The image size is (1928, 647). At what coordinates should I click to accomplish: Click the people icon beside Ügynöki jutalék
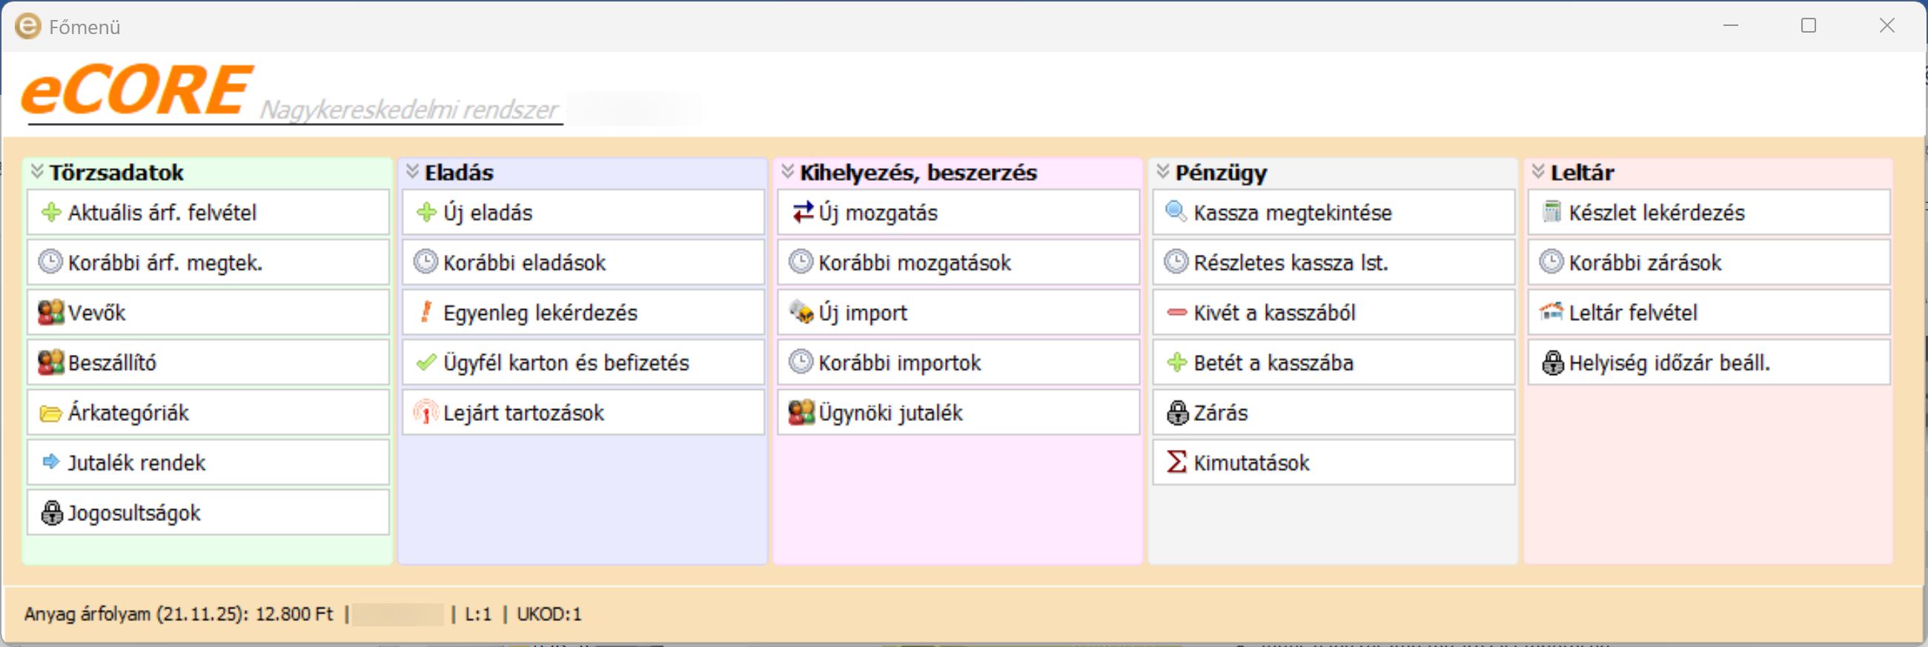(801, 412)
